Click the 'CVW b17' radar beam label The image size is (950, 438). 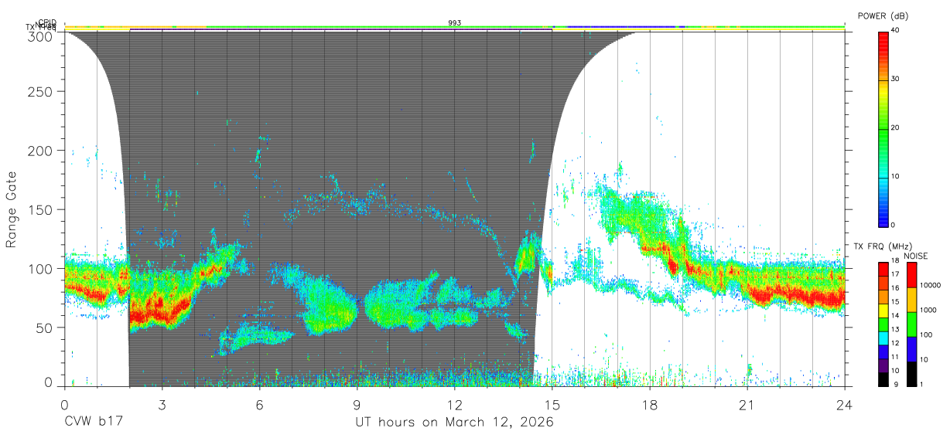click(x=94, y=423)
